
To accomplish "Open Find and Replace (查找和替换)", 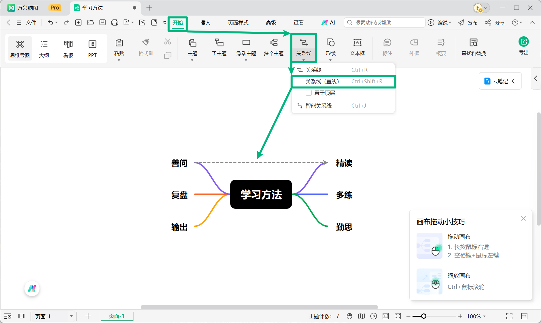I will (474, 47).
